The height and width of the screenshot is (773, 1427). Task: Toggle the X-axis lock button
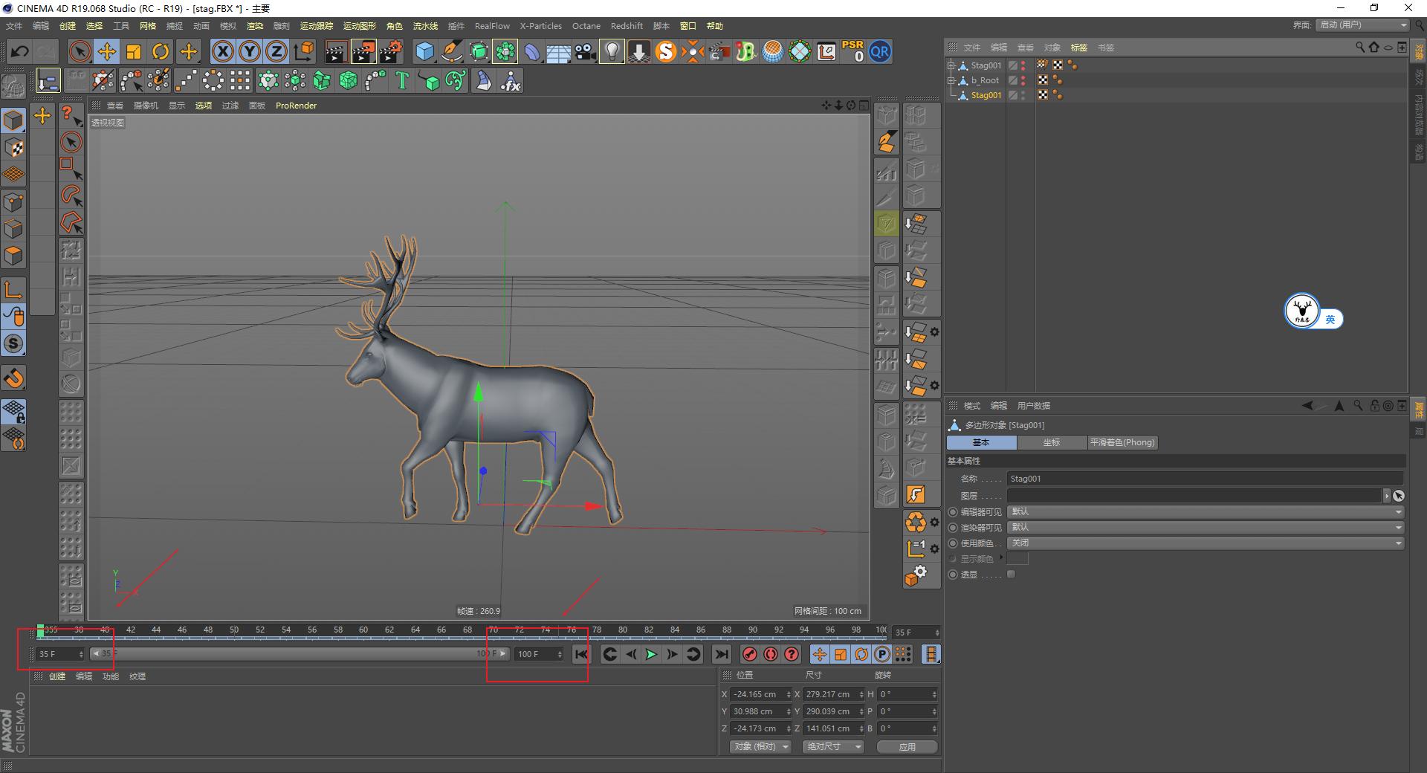tap(222, 51)
